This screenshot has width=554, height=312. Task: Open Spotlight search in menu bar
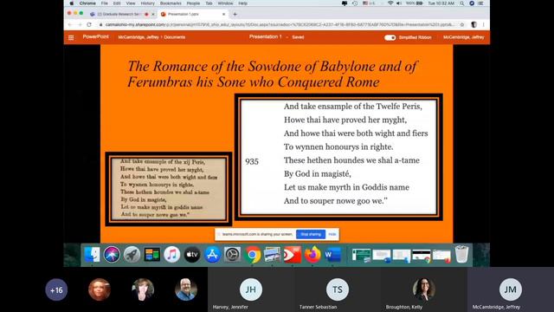point(461,3)
